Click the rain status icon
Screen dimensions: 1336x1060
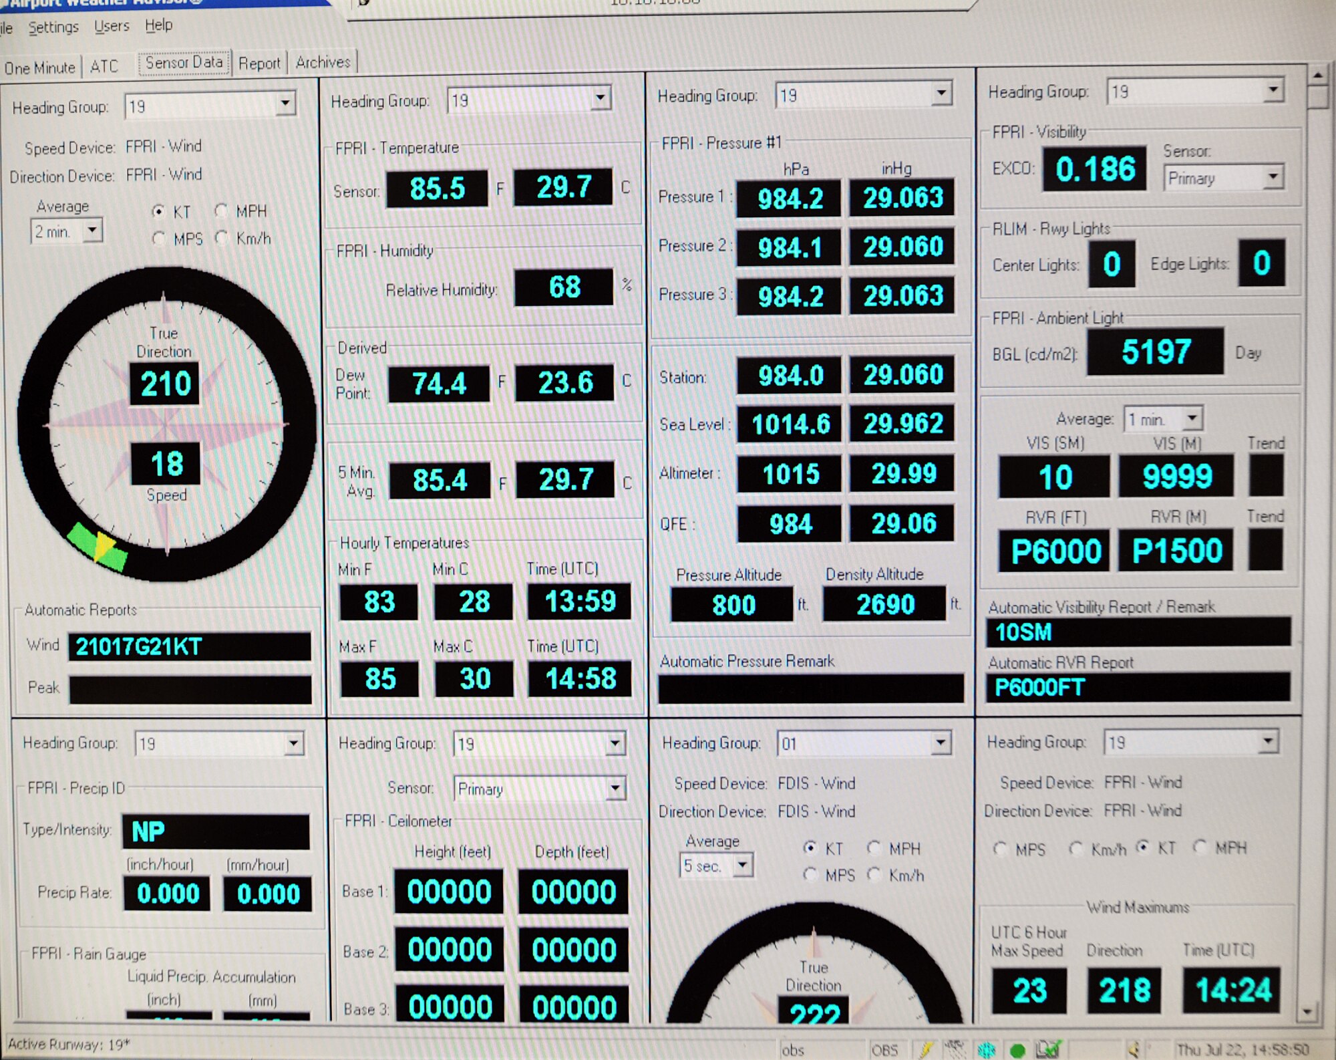[x=955, y=1048]
